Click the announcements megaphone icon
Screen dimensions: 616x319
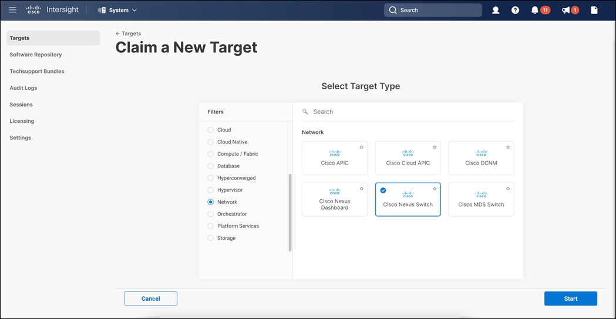[566, 10]
